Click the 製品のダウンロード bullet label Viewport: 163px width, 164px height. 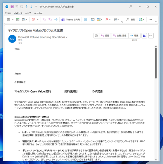tap(32, 142)
